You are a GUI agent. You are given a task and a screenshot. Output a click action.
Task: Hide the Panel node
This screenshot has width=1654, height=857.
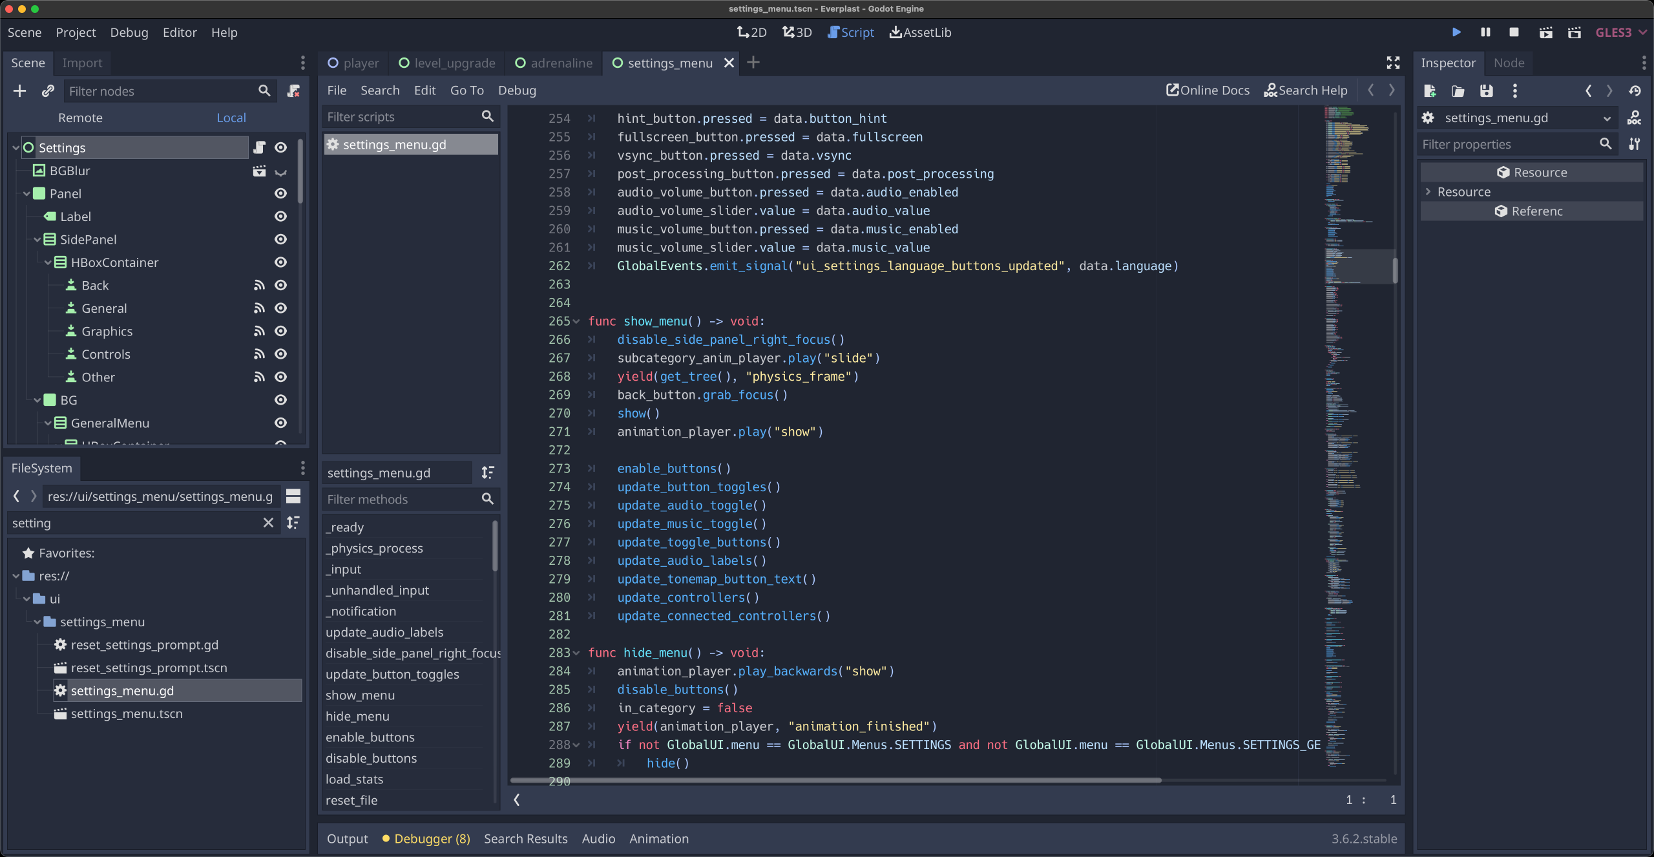click(x=280, y=193)
